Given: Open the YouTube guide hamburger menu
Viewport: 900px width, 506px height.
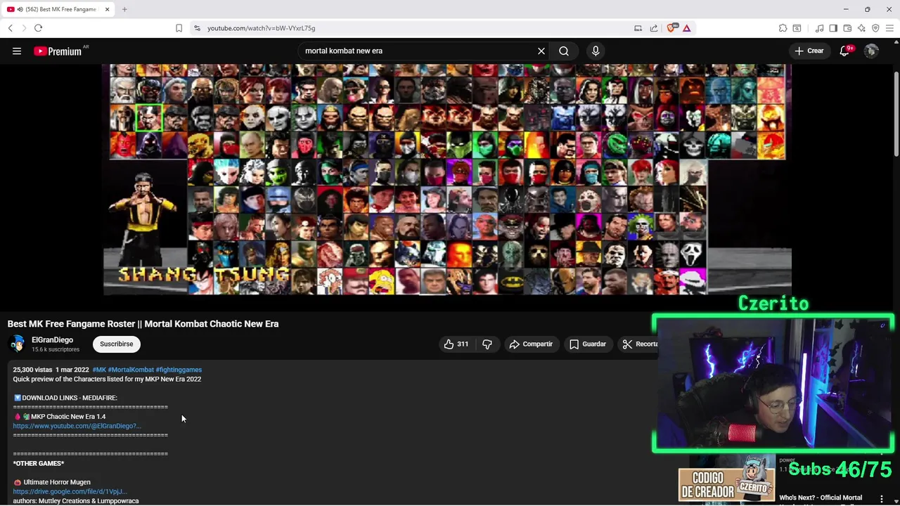Looking at the screenshot, I should pyautogui.click(x=17, y=51).
